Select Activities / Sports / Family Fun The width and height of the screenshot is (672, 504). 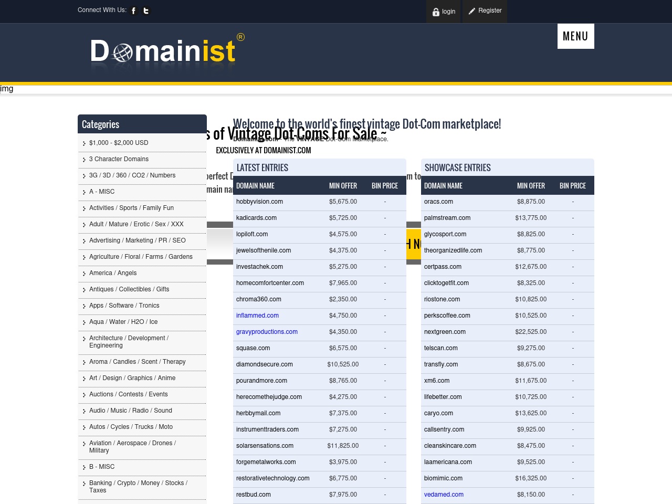click(x=131, y=208)
